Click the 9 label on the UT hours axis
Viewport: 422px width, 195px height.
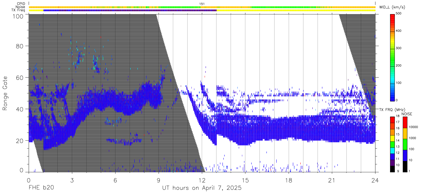(159, 180)
